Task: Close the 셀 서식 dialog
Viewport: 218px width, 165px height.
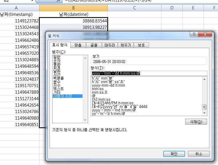Action: click(205, 34)
